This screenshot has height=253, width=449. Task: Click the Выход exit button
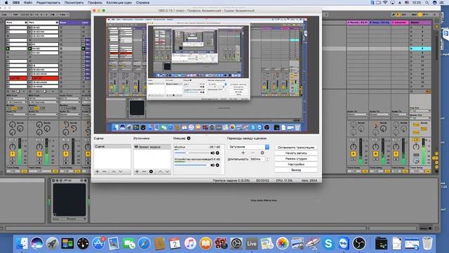coord(296,170)
